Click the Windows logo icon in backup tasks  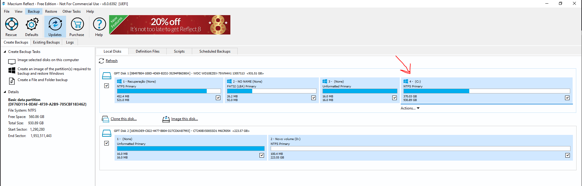[x=12, y=70]
